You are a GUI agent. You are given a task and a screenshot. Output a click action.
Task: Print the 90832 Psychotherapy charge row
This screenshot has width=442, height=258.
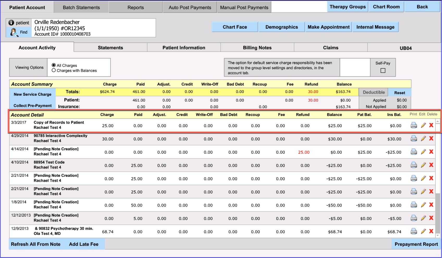pyautogui.click(x=414, y=231)
